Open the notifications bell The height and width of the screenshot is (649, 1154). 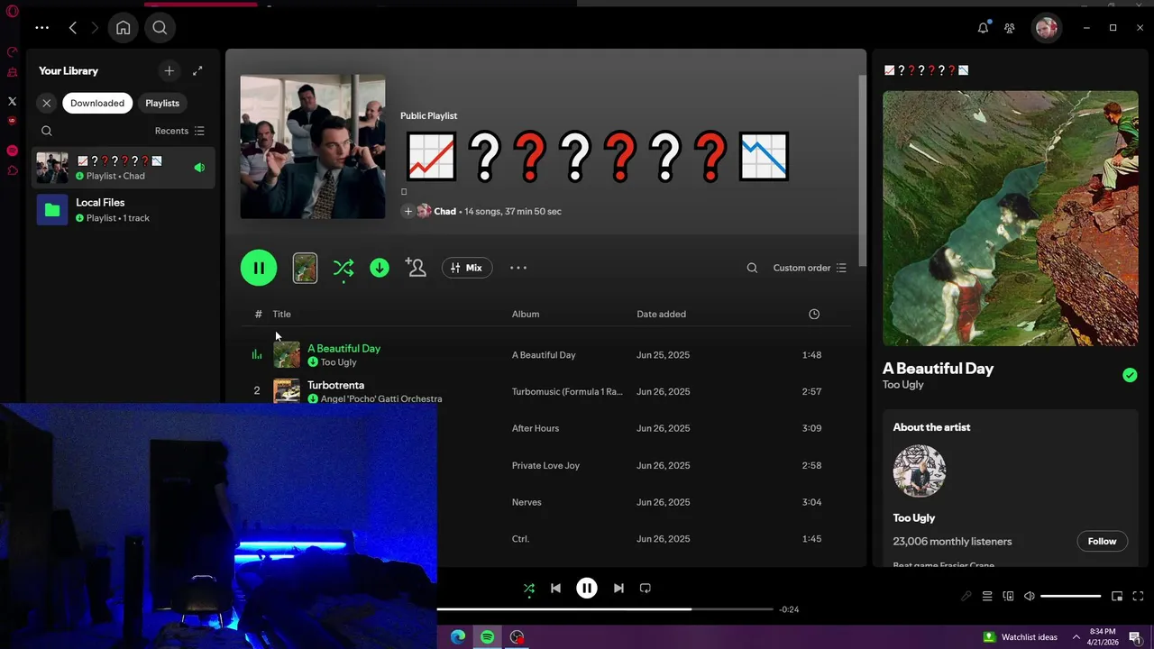pos(983,28)
